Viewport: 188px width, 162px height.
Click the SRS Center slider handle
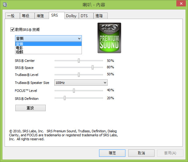tap(79, 61)
